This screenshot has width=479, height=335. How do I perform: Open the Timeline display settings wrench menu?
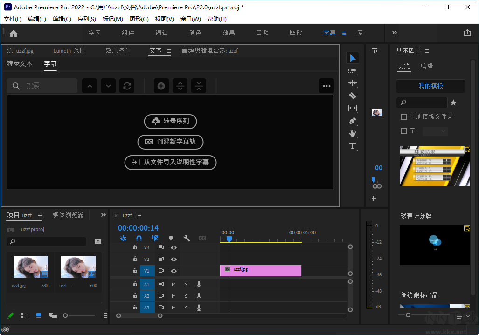[x=186, y=238]
